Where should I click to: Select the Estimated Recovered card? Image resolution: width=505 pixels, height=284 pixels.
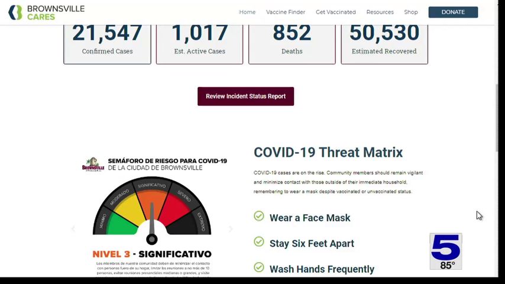(x=384, y=44)
